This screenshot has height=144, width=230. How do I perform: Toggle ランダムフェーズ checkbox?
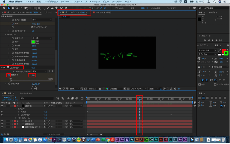pyautogui.click(x=32, y=27)
